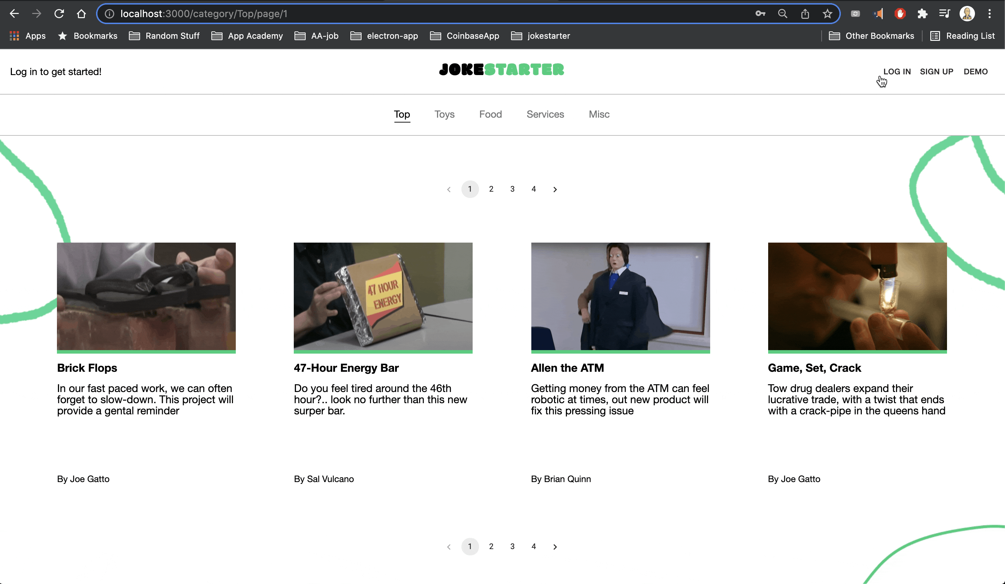Click the browser back arrow
The image size is (1005, 584).
pyautogui.click(x=14, y=14)
